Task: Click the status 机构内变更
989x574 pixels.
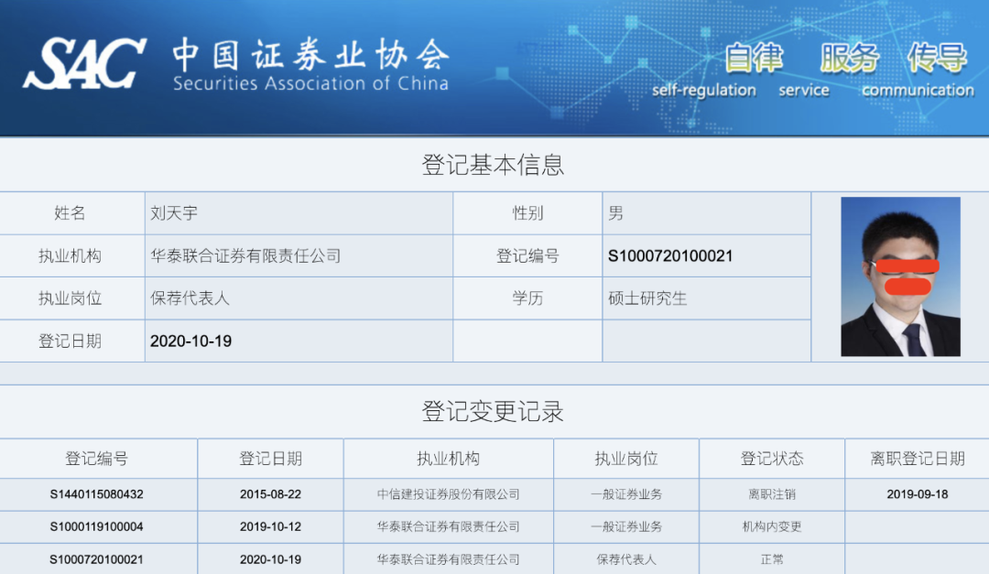Action: [x=772, y=526]
